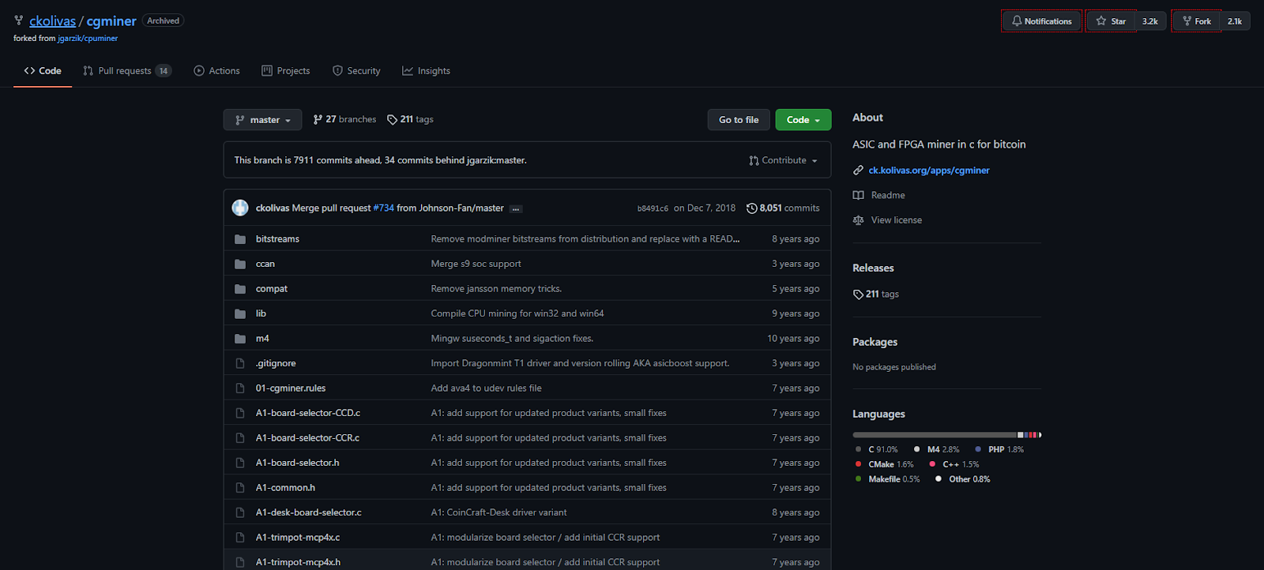Open the A1-trimpot-mcp4x.h file name
The image size is (1264, 570).
[x=298, y=562]
